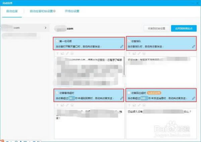The width and height of the screenshot is (201, 142).
Task: Click the pencil edit icon for 第一句问候
Action: [x=122, y=46]
